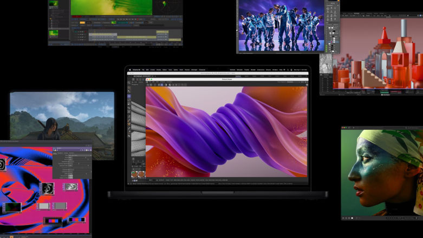Click the purple parameter panel header in node editor

72,148
